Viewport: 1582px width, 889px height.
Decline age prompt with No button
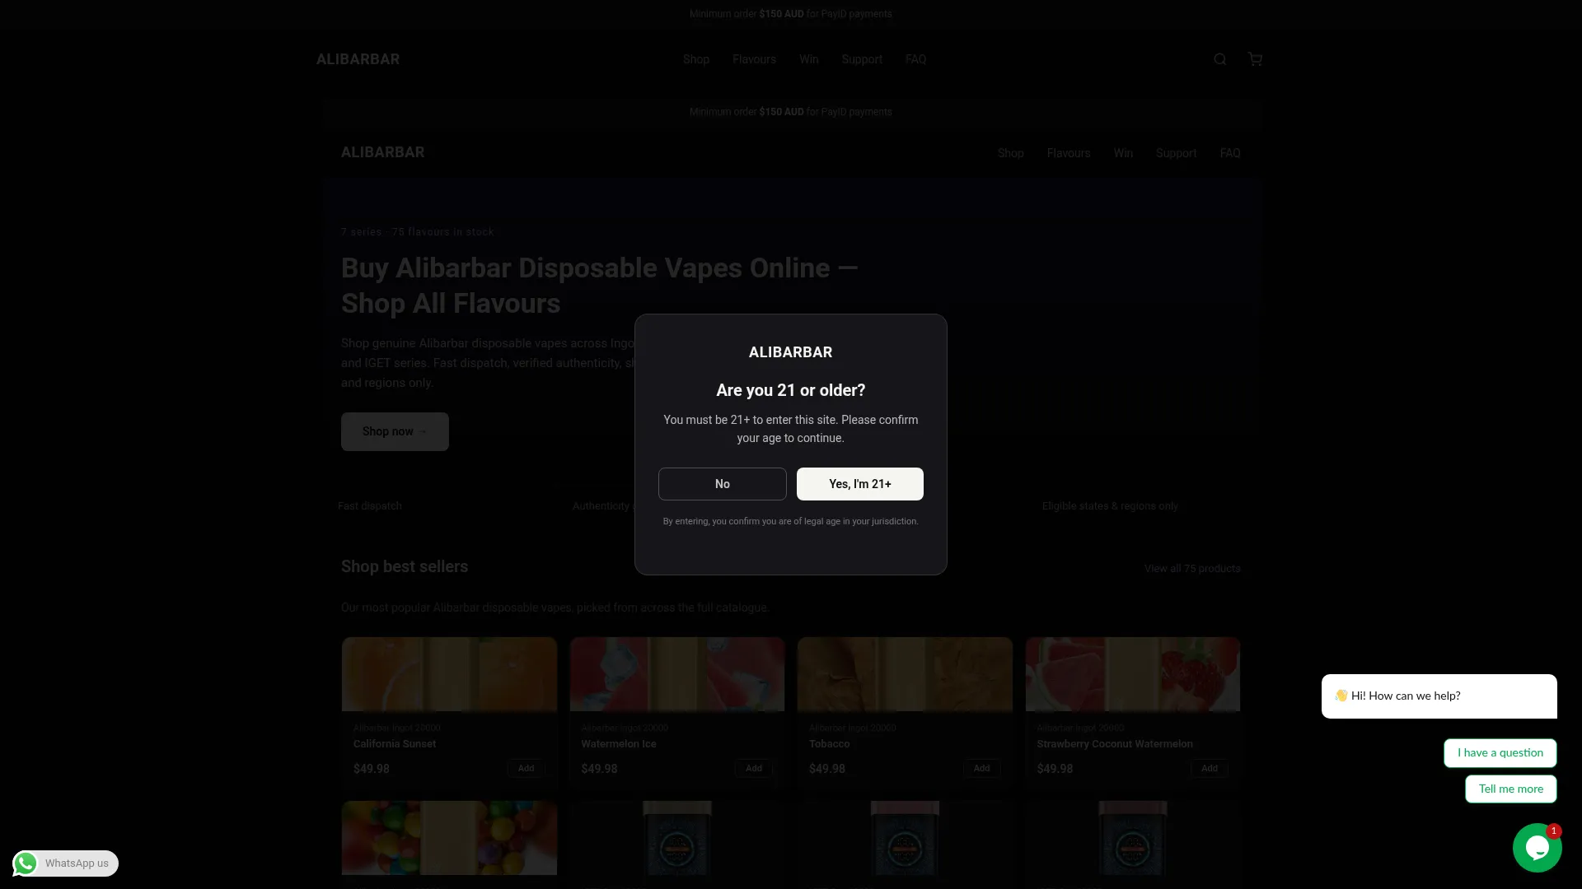pyautogui.click(x=723, y=484)
